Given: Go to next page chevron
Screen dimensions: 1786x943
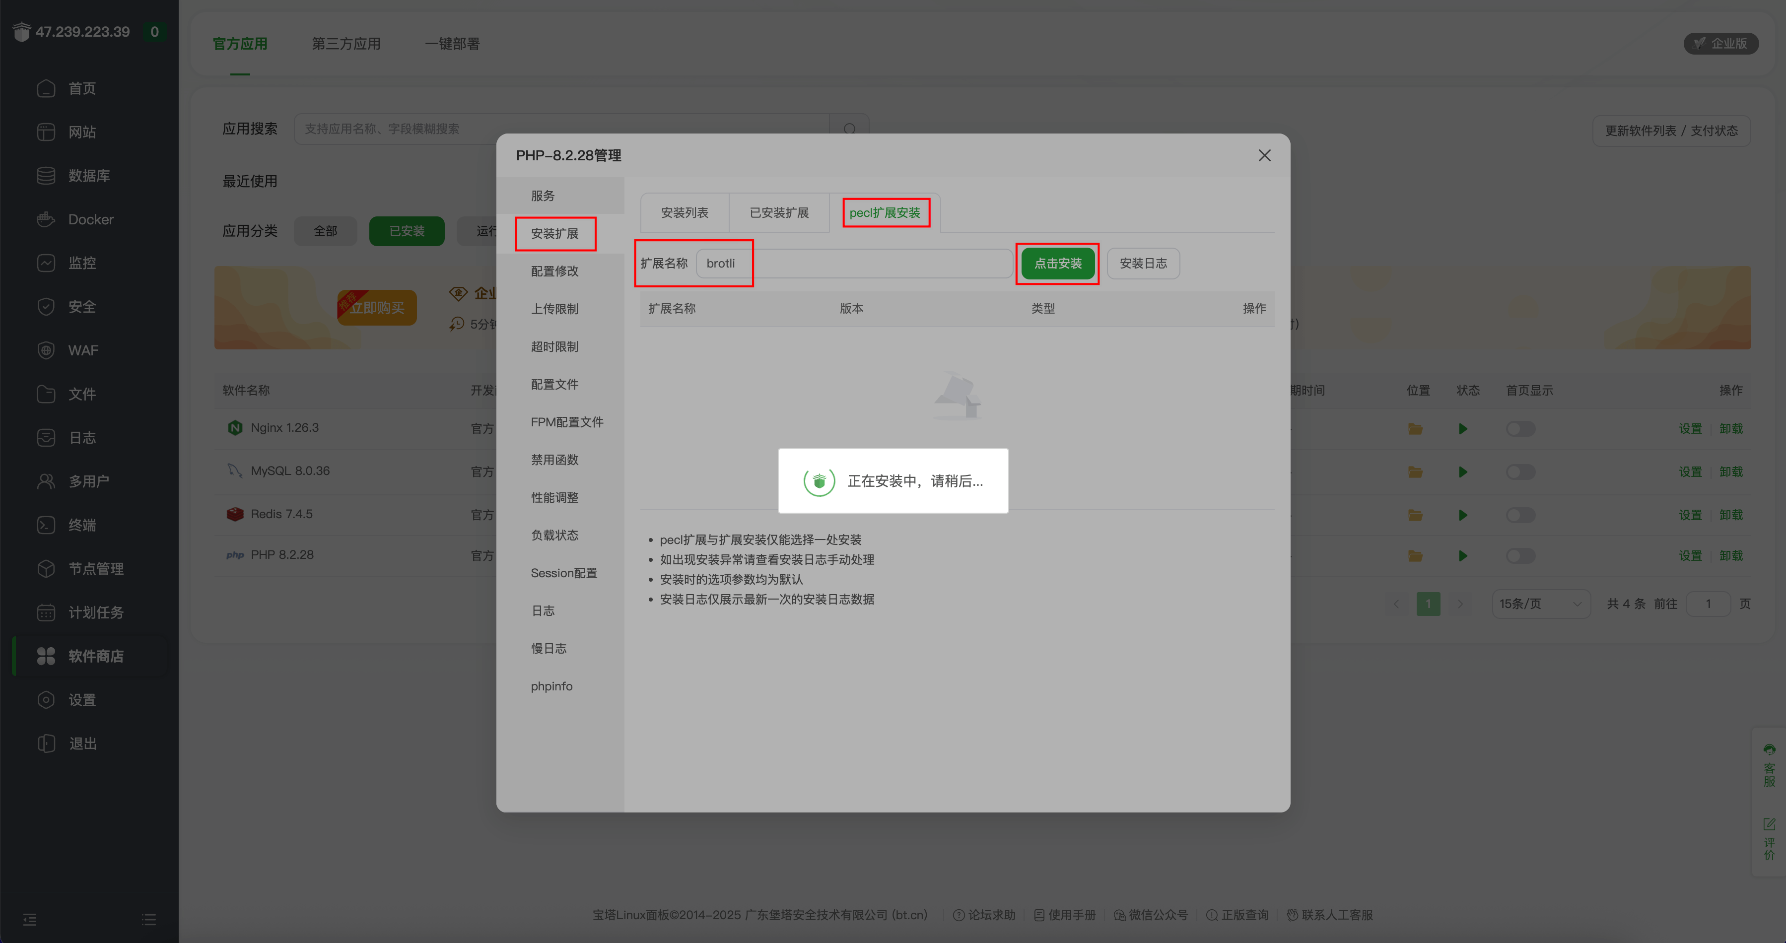Looking at the screenshot, I should pyautogui.click(x=1460, y=604).
